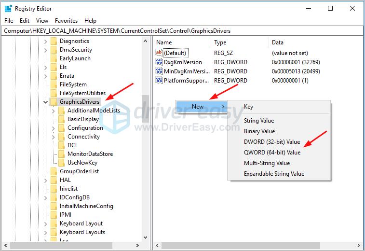The width and height of the screenshot is (365, 251).
Task: Click the DxgKrnlVersion DWORD value icon
Action: pos(159,62)
